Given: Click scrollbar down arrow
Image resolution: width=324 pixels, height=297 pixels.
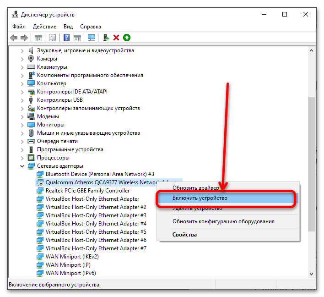Looking at the screenshot, I should [311, 274].
